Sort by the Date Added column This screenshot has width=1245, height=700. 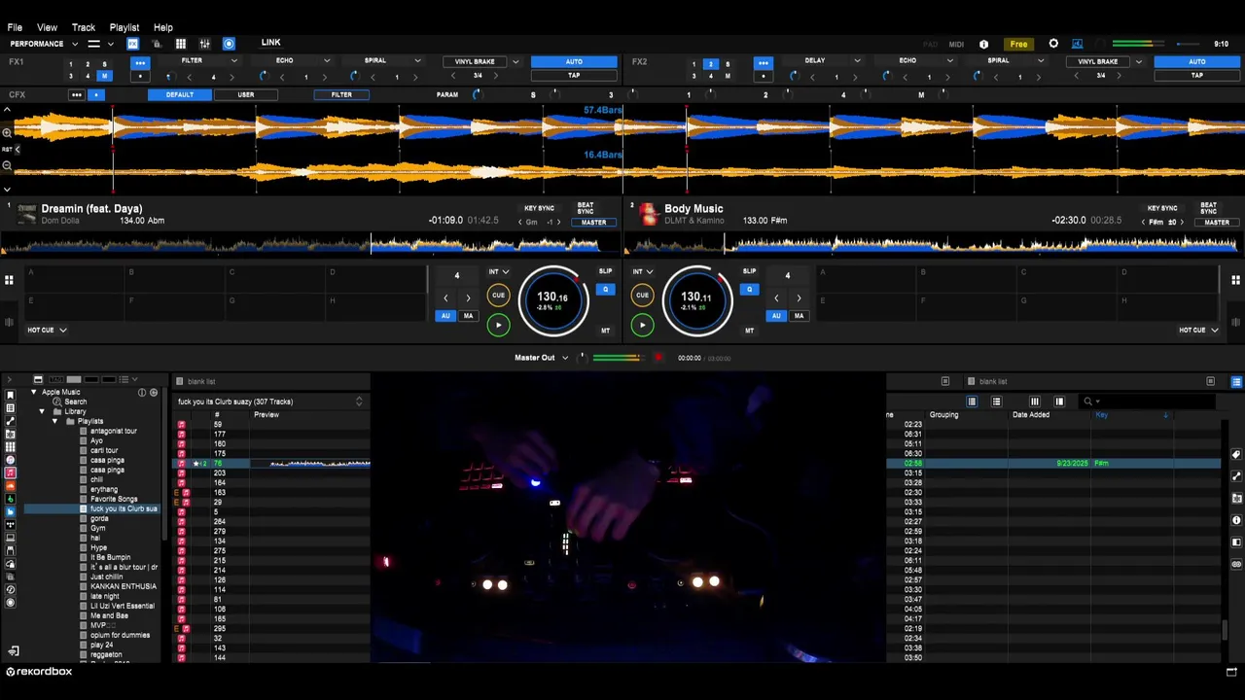pyautogui.click(x=1031, y=415)
